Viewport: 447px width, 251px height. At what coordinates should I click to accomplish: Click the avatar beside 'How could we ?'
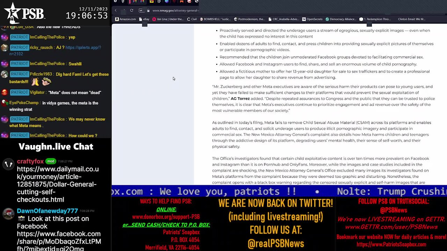(5, 135)
